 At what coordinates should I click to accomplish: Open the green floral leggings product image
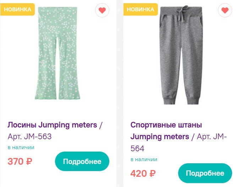[x=57, y=53]
